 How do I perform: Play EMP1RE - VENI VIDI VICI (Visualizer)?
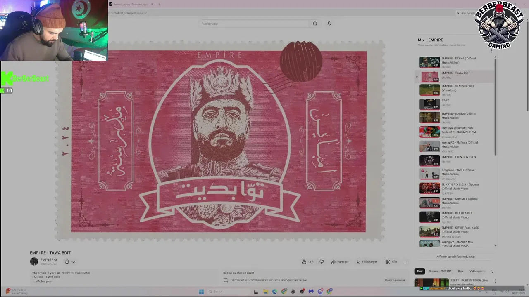(x=456, y=90)
